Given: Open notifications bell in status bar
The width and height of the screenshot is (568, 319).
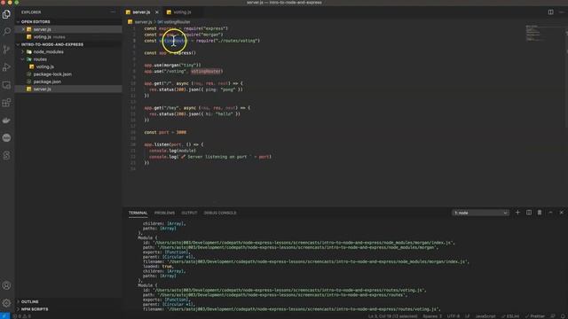Looking at the screenshot, I should 563,316.
